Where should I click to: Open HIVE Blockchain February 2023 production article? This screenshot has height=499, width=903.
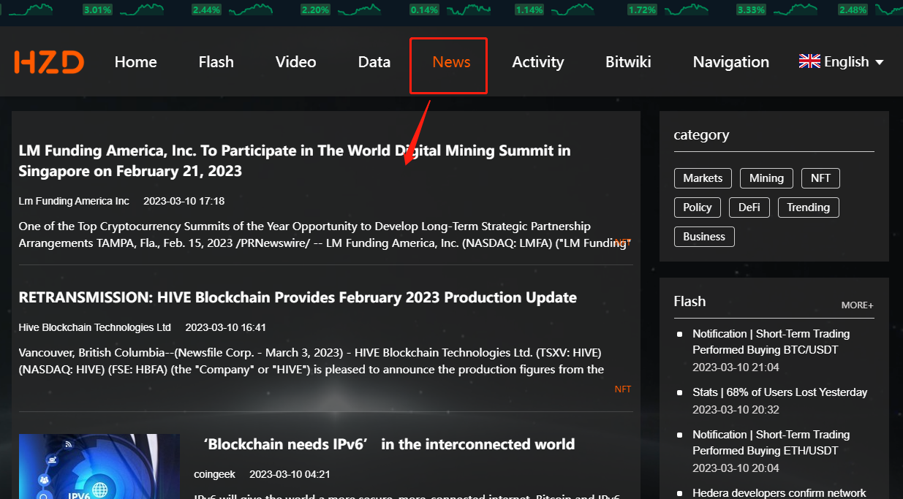tap(298, 297)
